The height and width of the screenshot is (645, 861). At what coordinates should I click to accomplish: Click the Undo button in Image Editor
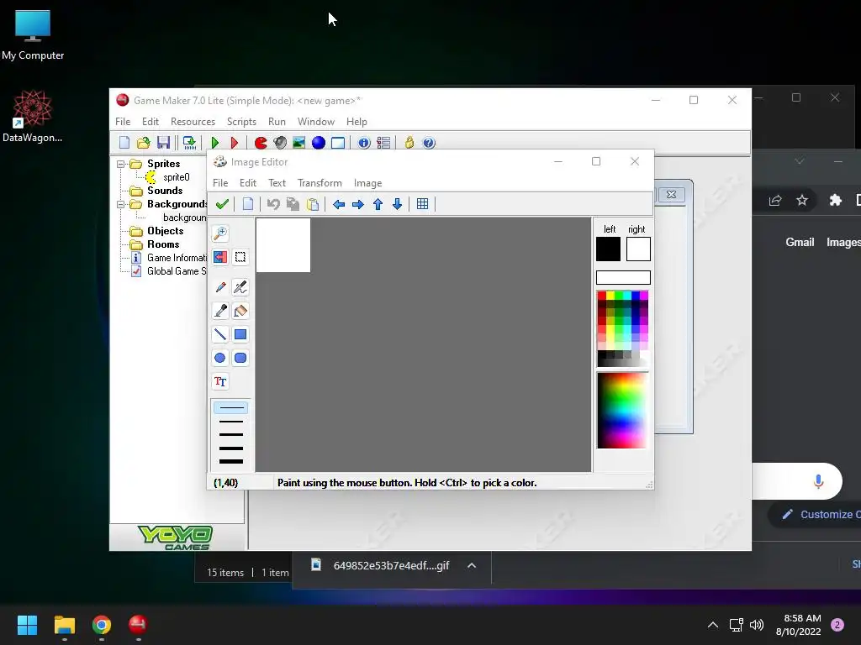[273, 204]
